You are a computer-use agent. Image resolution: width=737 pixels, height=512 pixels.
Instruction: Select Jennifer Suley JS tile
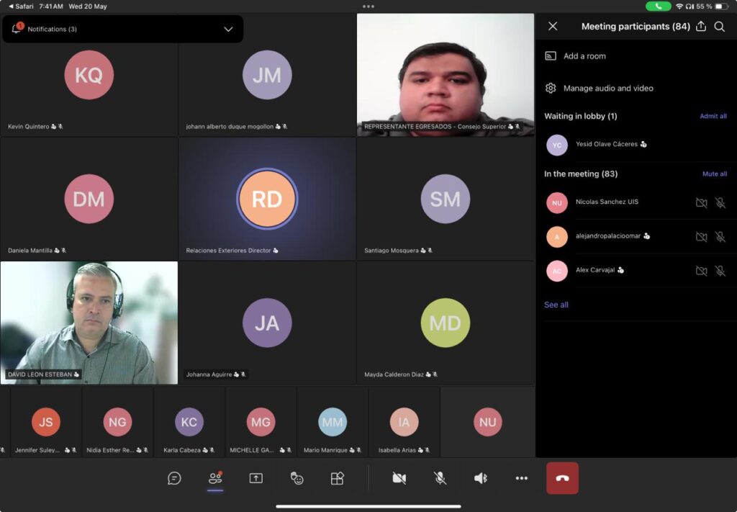coord(46,422)
